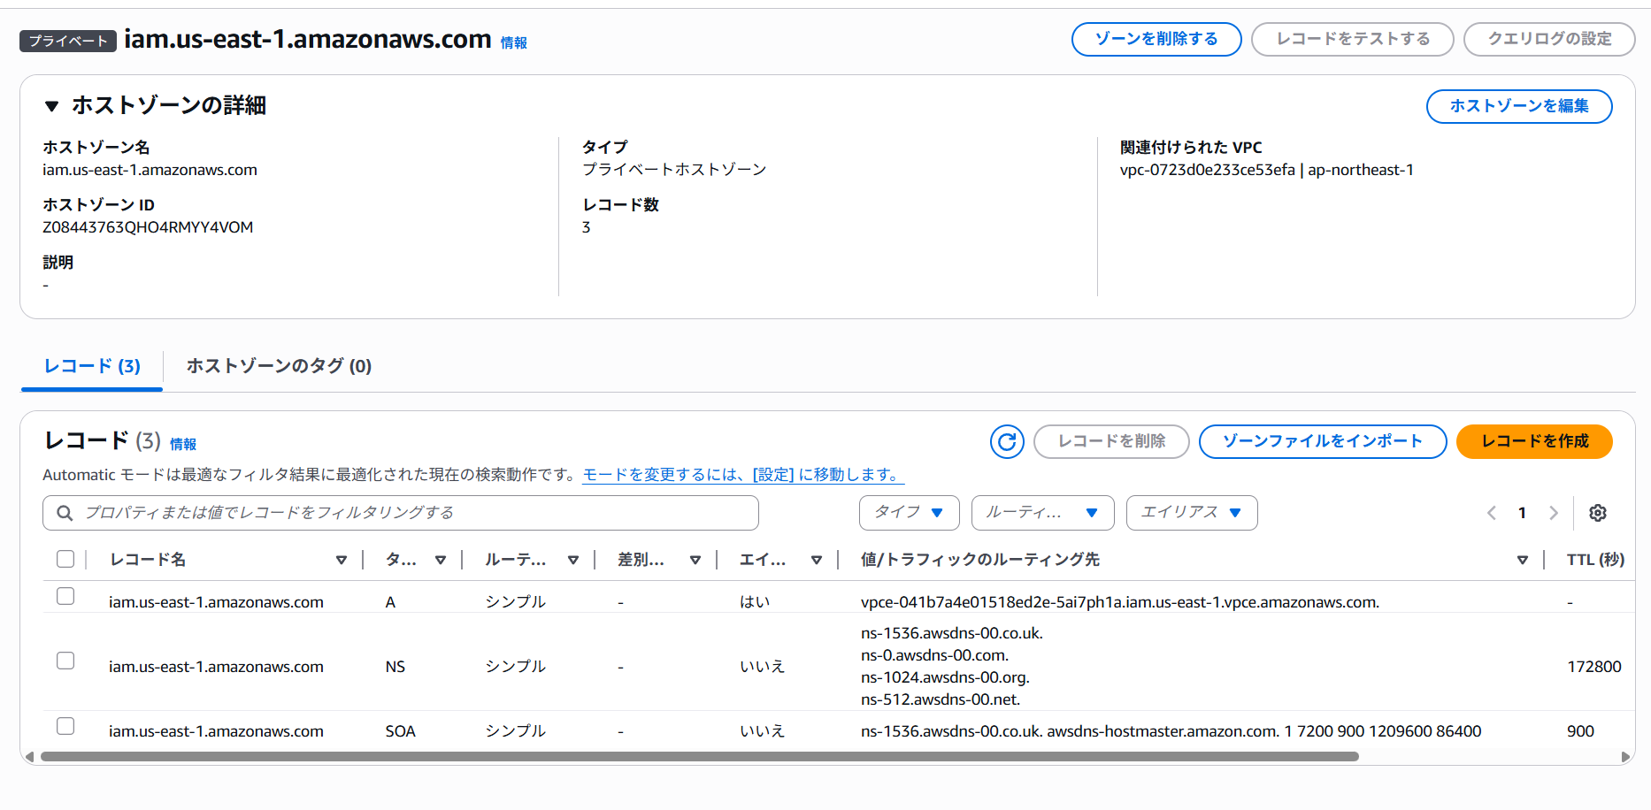This screenshot has width=1651, height=810.
Task: Open 情報 link beside レコード heading
Action: (x=183, y=444)
